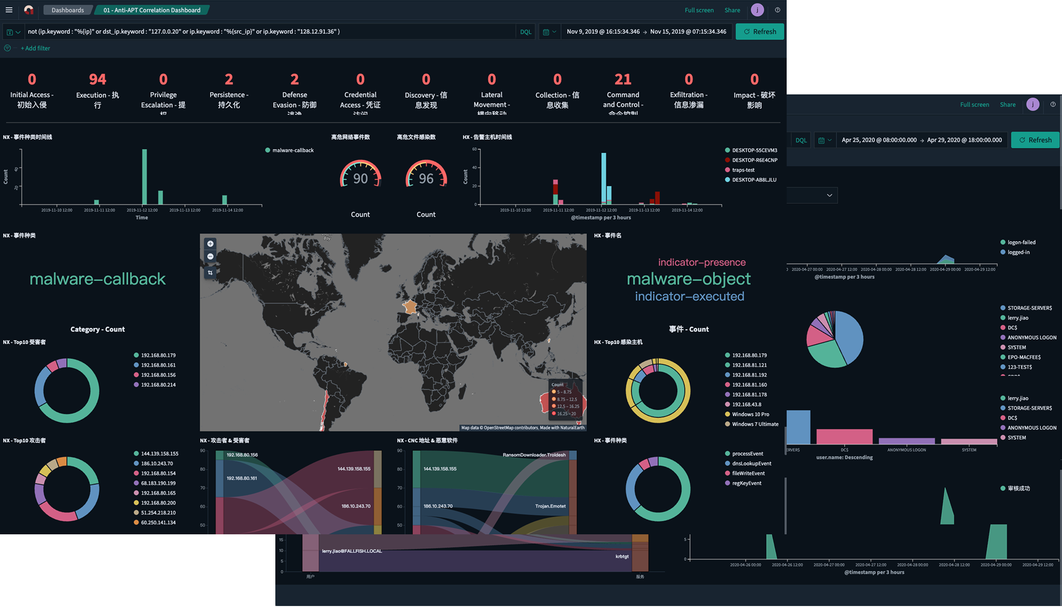The height and width of the screenshot is (607, 1062).
Task: Click the processEvent legend color dot
Action: 727,454
